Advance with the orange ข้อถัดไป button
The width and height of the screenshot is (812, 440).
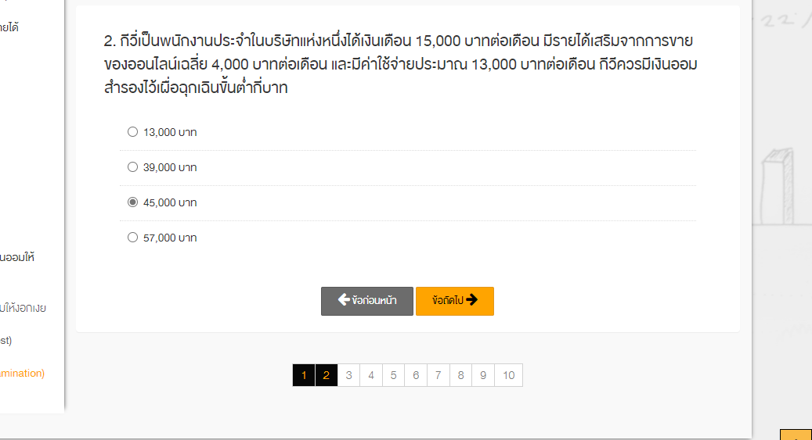(x=455, y=301)
